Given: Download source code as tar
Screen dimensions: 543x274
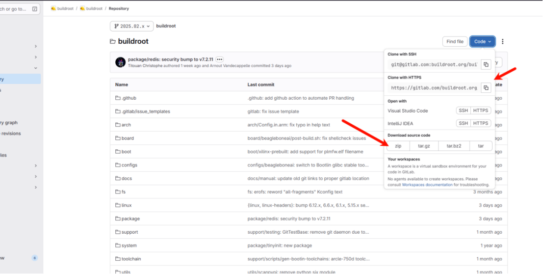Looking at the screenshot, I should click(x=481, y=146).
